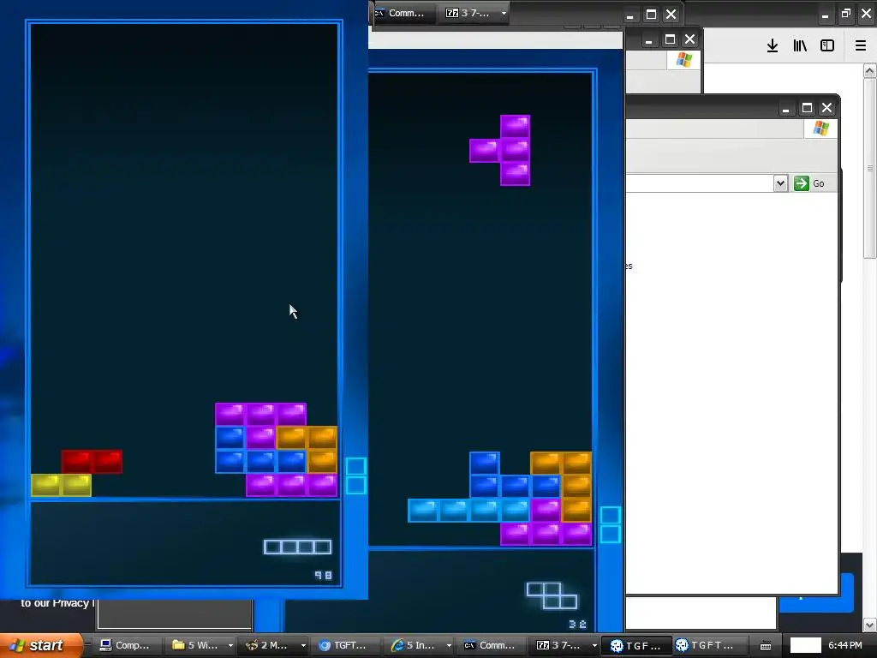Image resolution: width=877 pixels, height=658 pixels.
Task: Click the browser vertical scrollbar down arrow
Action: coord(870,625)
